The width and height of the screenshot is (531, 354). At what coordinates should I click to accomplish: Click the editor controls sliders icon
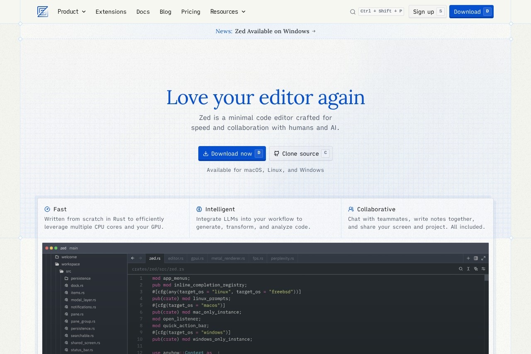pos(483,269)
